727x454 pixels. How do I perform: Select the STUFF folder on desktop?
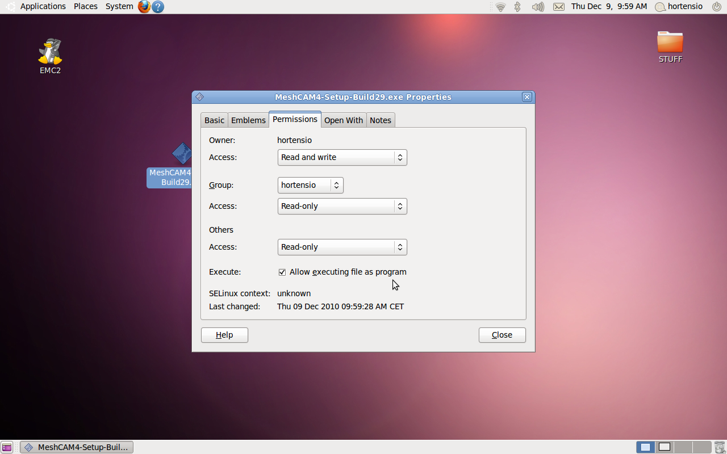click(x=670, y=47)
